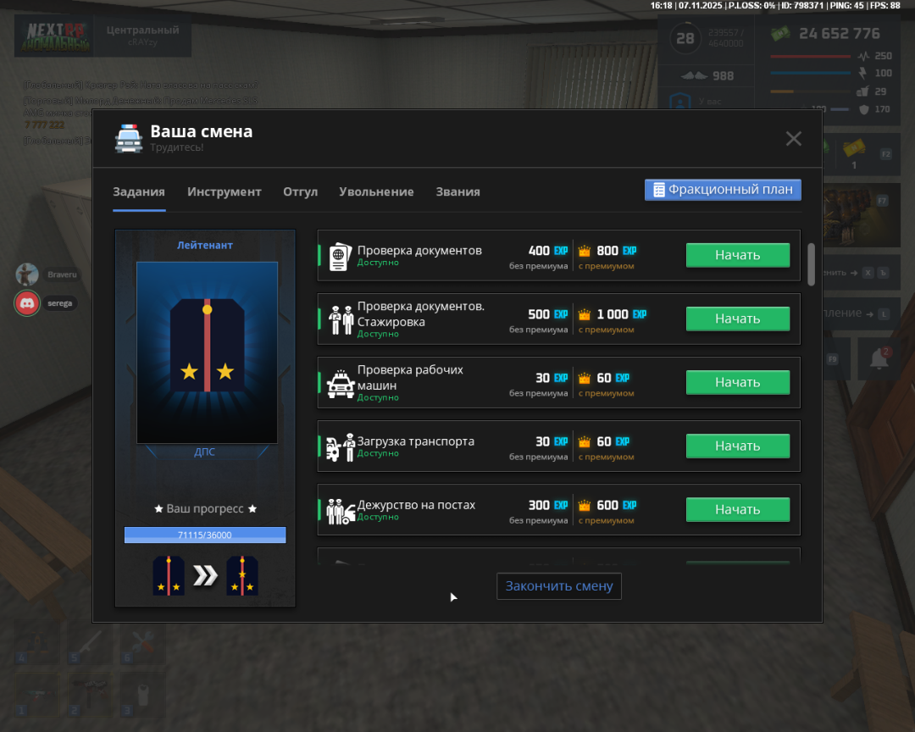915x732 pixels.
Task: Open the Инструмент tab
Action: pyautogui.click(x=224, y=191)
